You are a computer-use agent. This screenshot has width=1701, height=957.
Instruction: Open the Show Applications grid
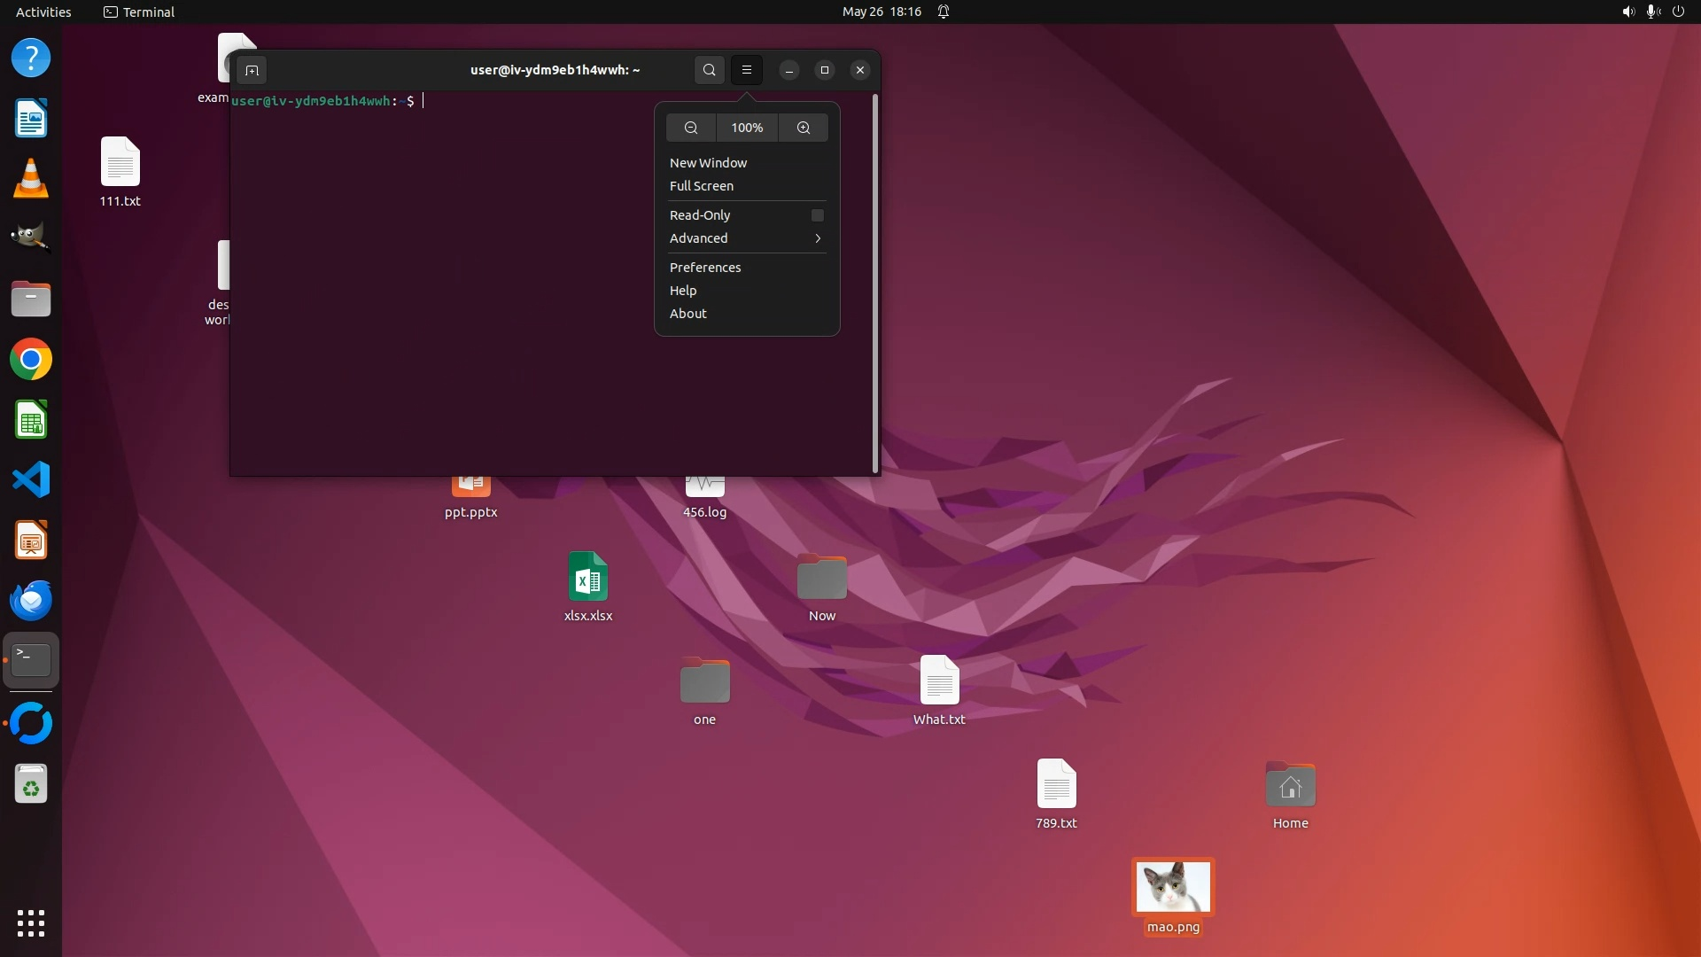31,923
